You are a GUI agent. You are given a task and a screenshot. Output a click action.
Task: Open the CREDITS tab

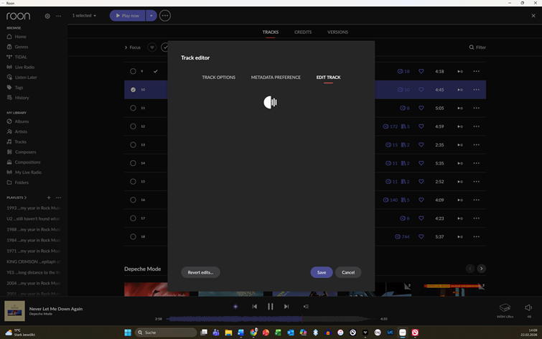click(x=303, y=32)
